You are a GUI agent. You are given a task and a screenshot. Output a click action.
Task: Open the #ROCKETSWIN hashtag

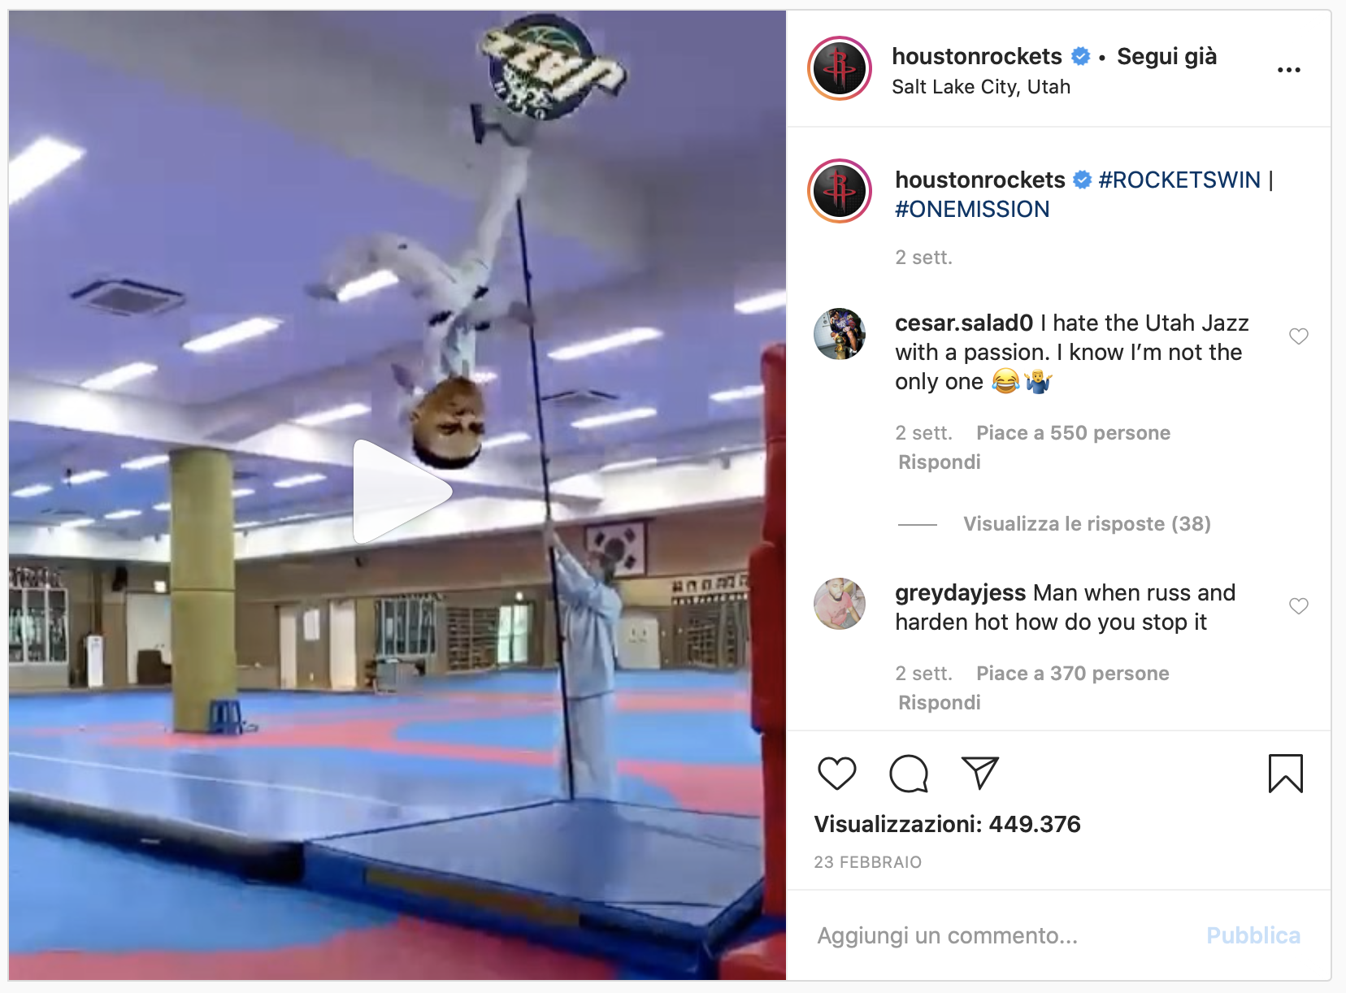point(1179,180)
